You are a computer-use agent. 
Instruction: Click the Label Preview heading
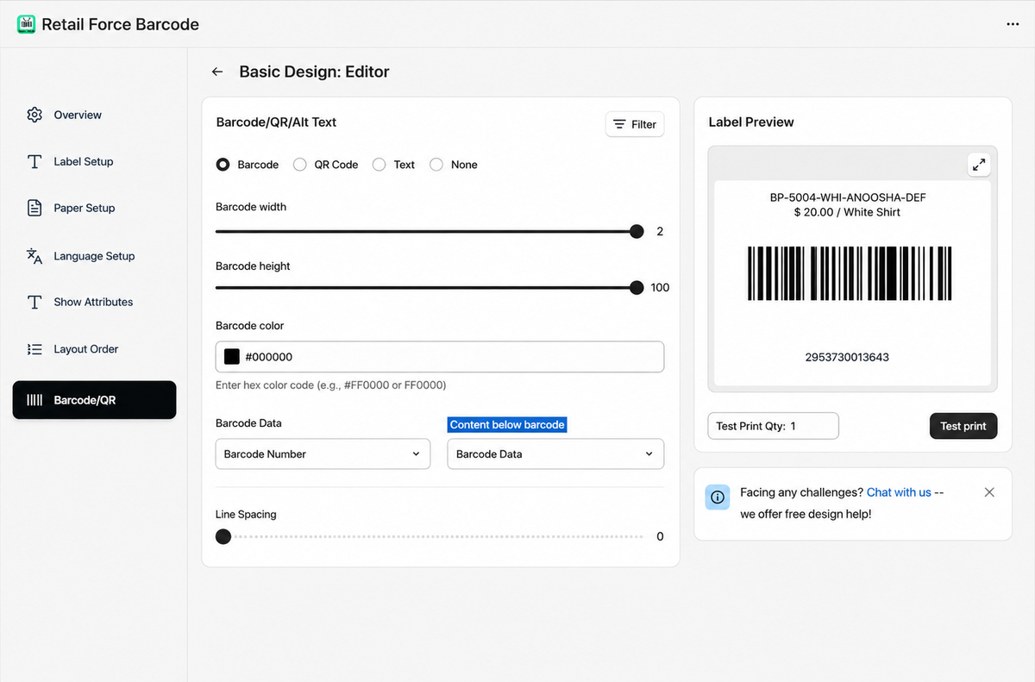point(751,122)
